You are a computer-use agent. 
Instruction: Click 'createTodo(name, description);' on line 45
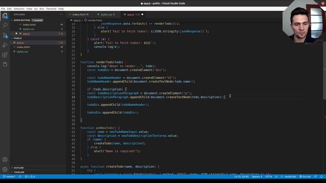[120, 143]
